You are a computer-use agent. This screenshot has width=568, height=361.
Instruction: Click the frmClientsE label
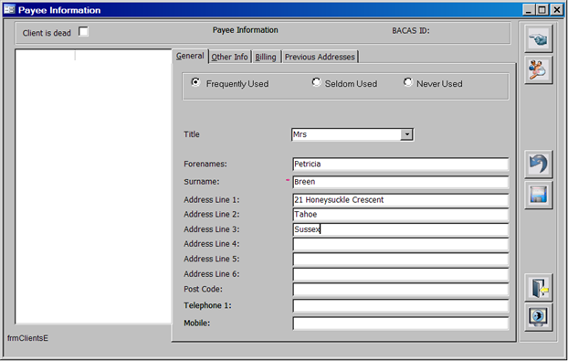pyautogui.click(x=27, y=338)
